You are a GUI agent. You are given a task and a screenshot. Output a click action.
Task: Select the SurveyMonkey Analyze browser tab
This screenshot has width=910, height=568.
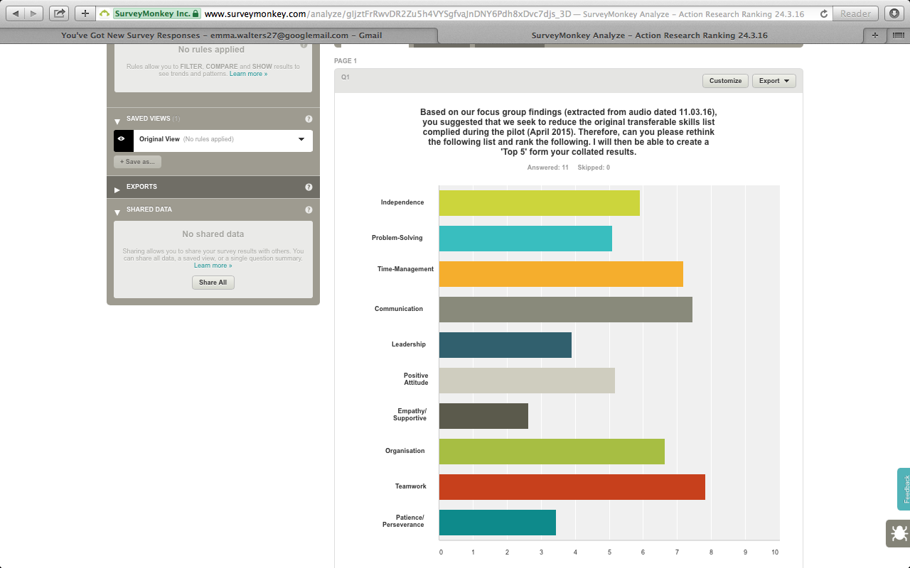[x=649, y=35]
